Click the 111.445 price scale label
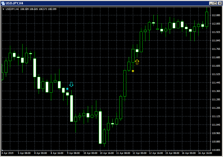This screenshot has height=157, width=223. [x=216, y=82]
